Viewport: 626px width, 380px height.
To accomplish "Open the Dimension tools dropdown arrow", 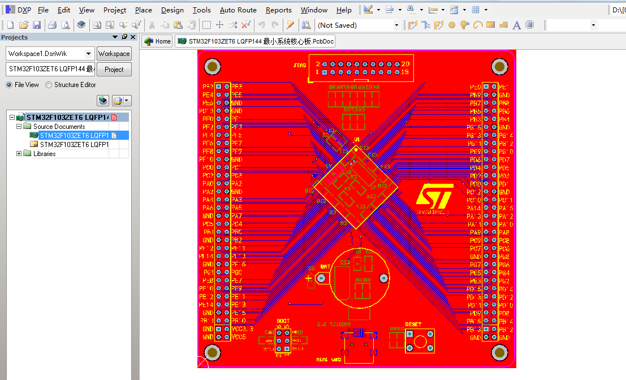I will coord(443,10).
